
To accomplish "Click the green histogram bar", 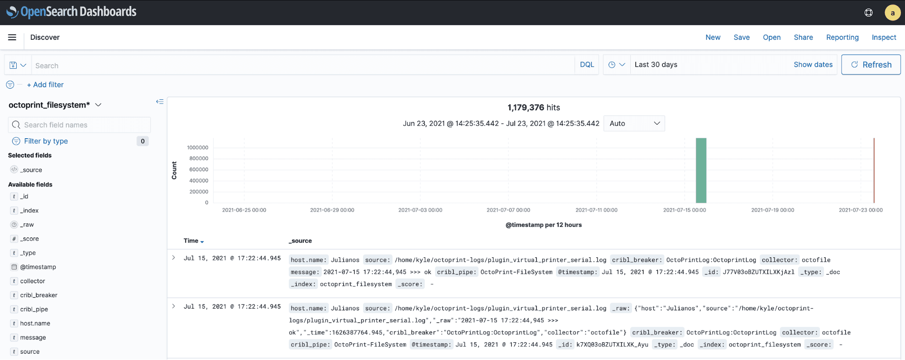I will click(x=701, y=171).
